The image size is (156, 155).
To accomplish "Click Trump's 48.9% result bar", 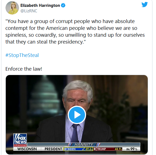I will tap(108, 149).
